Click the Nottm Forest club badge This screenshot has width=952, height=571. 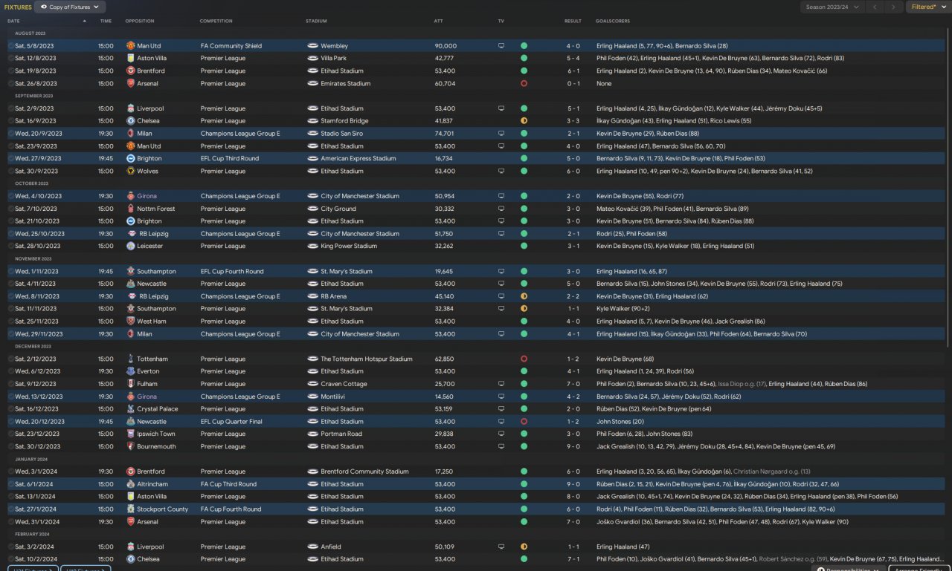(131, 209)
